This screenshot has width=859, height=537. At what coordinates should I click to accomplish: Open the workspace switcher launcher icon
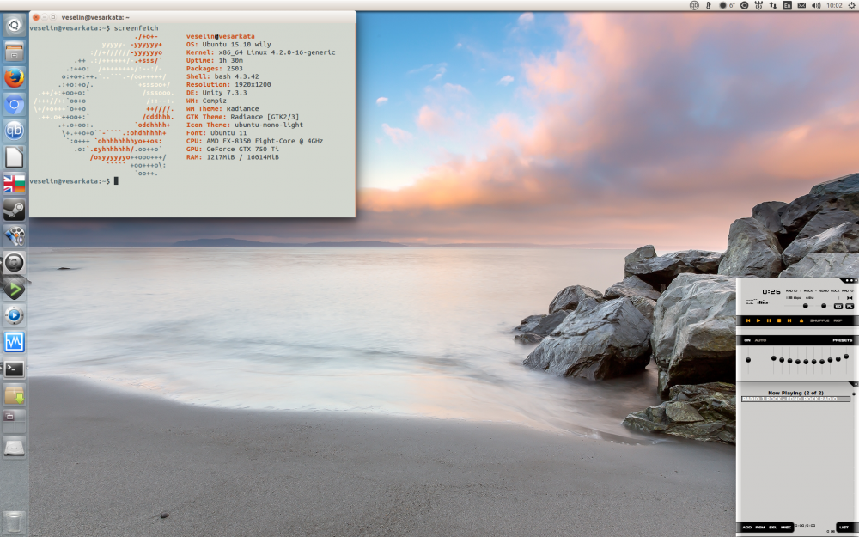15,421
